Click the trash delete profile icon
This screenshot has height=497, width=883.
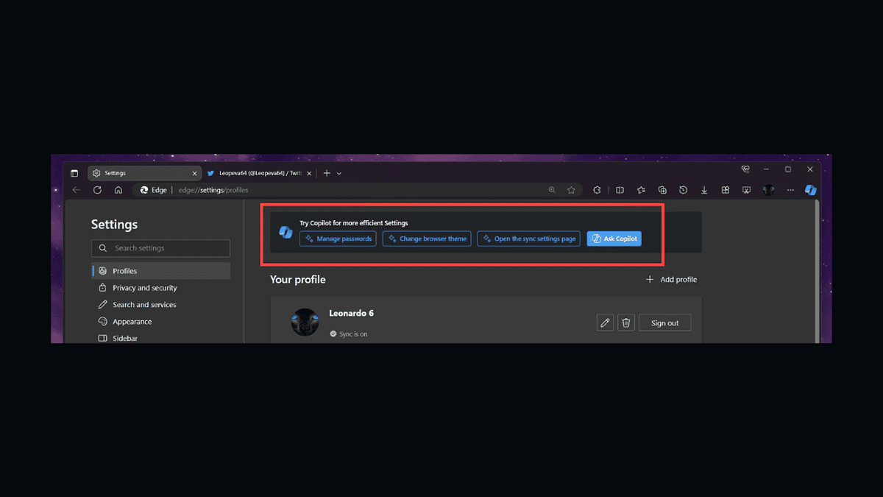click(x=625, y=322)
